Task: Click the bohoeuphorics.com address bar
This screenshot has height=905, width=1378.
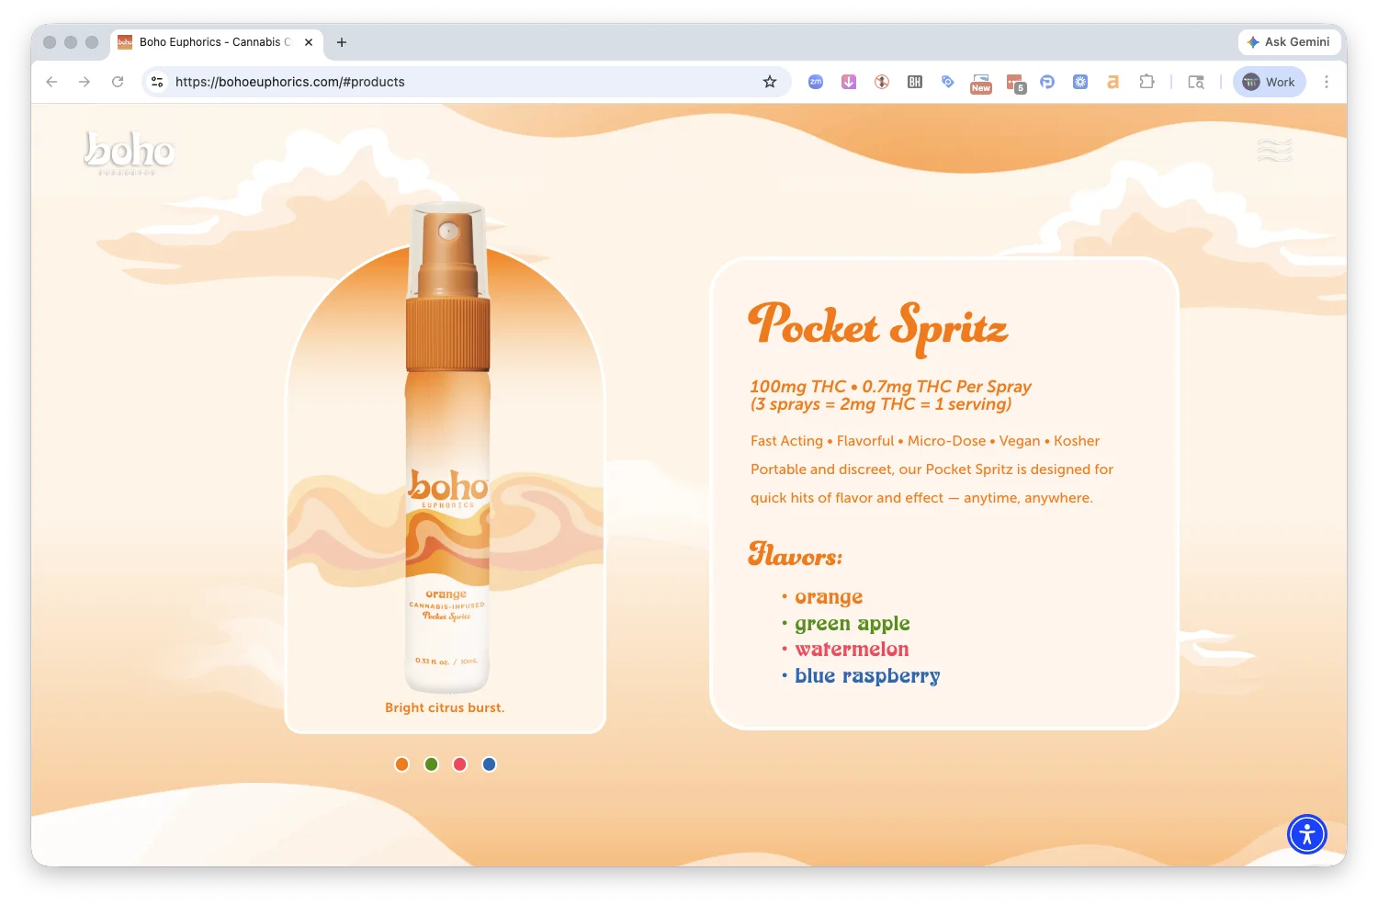Action: (459, 82)
